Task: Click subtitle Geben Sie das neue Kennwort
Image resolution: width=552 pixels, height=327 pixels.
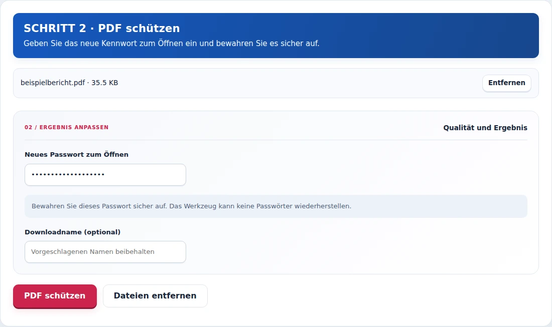Action: click(x=172, y=44)
